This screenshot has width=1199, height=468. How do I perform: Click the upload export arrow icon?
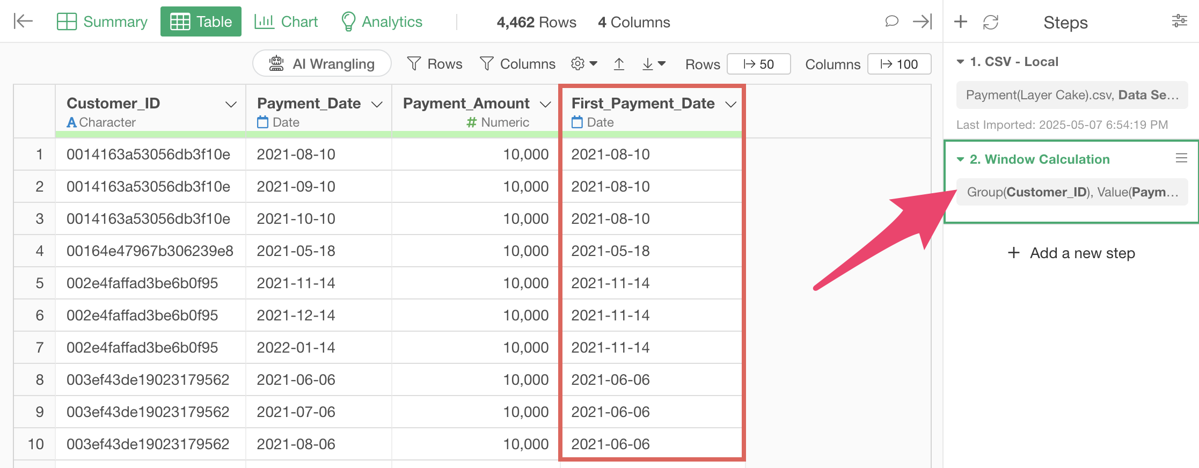[619, 64]
